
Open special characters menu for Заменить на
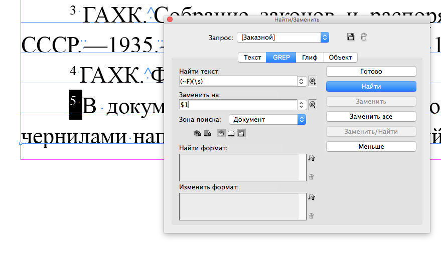(313, 105)
